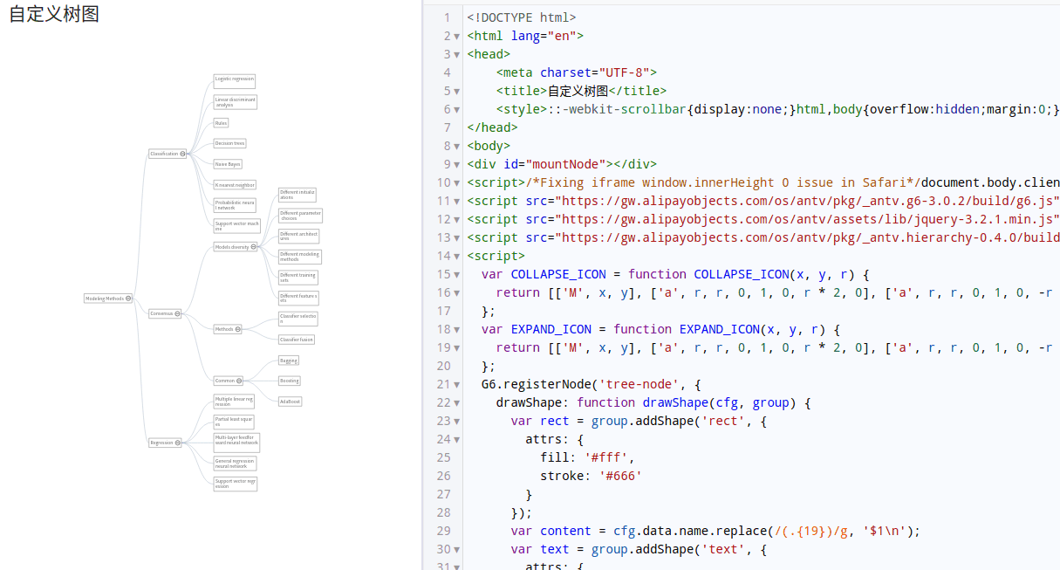Click the minus icon on Methods node
The height and width of the screenshot is (570, 1060).
[238, 329]
